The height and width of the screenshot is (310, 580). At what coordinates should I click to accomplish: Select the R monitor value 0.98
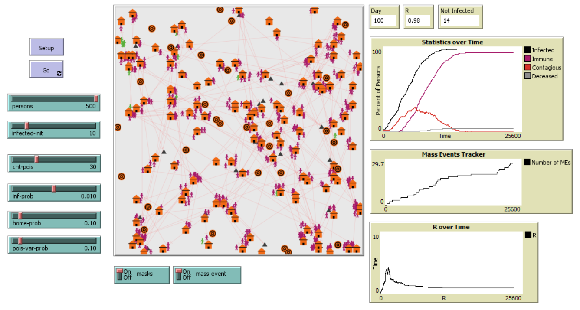pyautogui.click(x=417, y=20)
